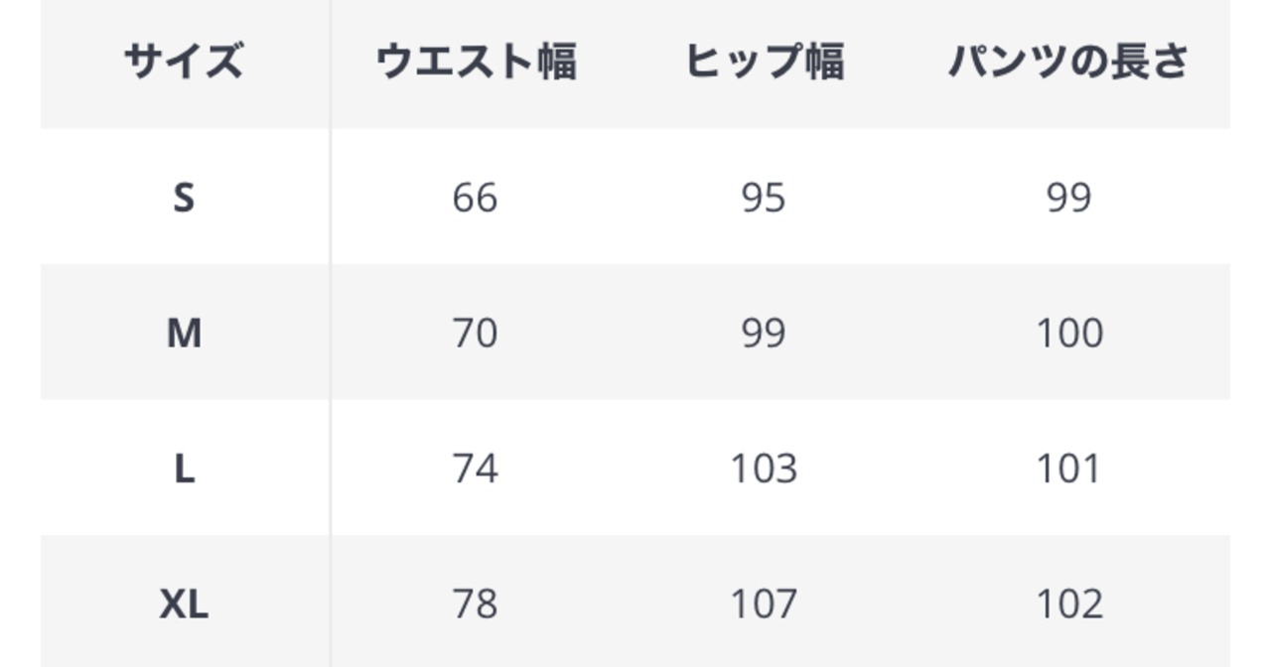Click waist width value 70 for size M
The height and width of the screenshot is (667, 1271).
tap(475, 333)
